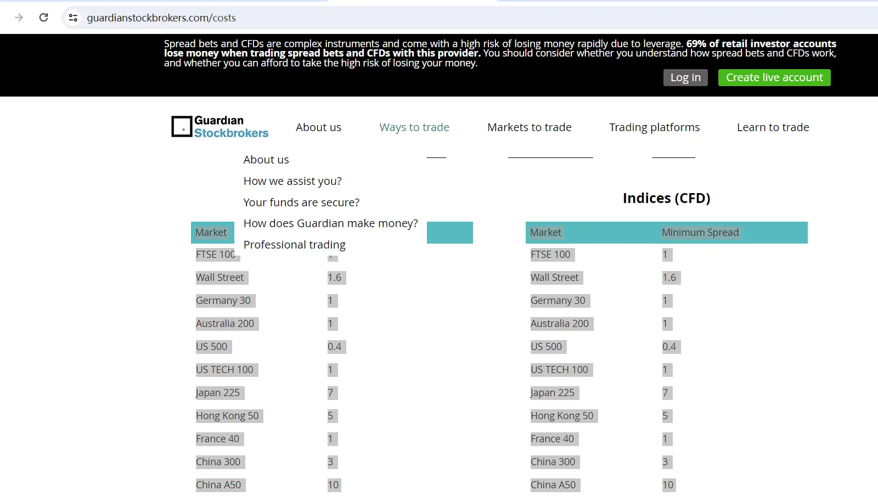Screen dimensions: 878x502
Task: Click China 300 in the left table
Action: coord(218,462)
